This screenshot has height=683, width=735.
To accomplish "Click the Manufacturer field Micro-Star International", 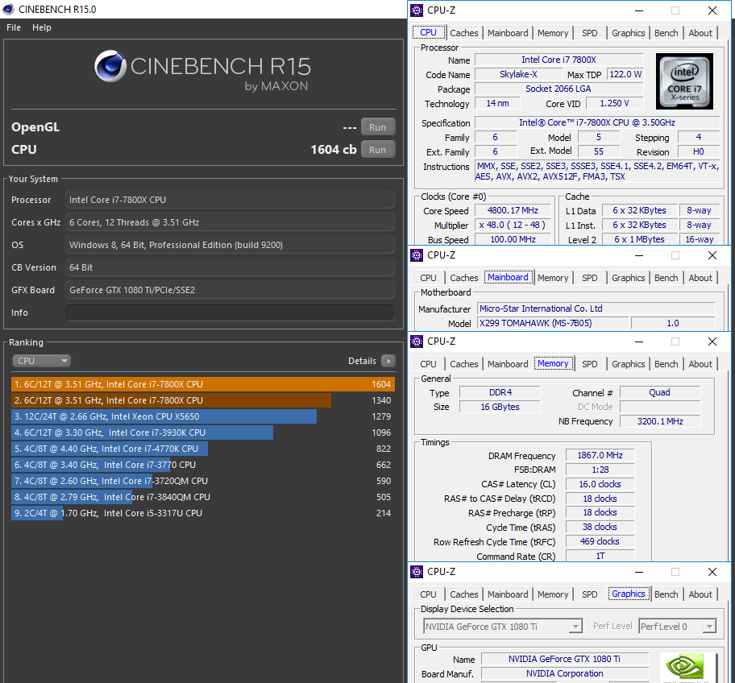I will (596, 308).
